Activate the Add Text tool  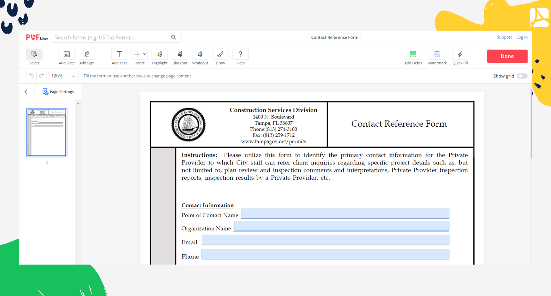[119, 54]
